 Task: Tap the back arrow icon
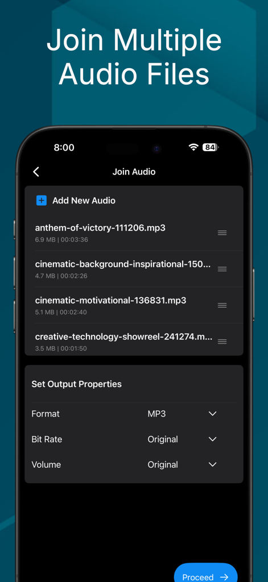click(36, 172)
